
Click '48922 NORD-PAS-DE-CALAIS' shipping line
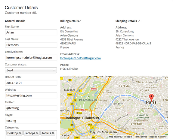133,43
